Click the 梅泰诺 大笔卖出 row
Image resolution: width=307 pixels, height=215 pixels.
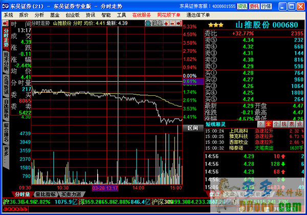pyautogui.click(x=254, y=148)
